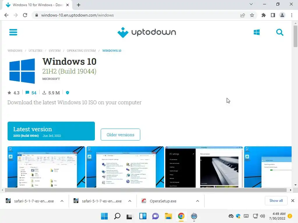Viewport: 298px width, 223px height.
Task: Open the clock and date flyout
Action: tap(277, 216)
